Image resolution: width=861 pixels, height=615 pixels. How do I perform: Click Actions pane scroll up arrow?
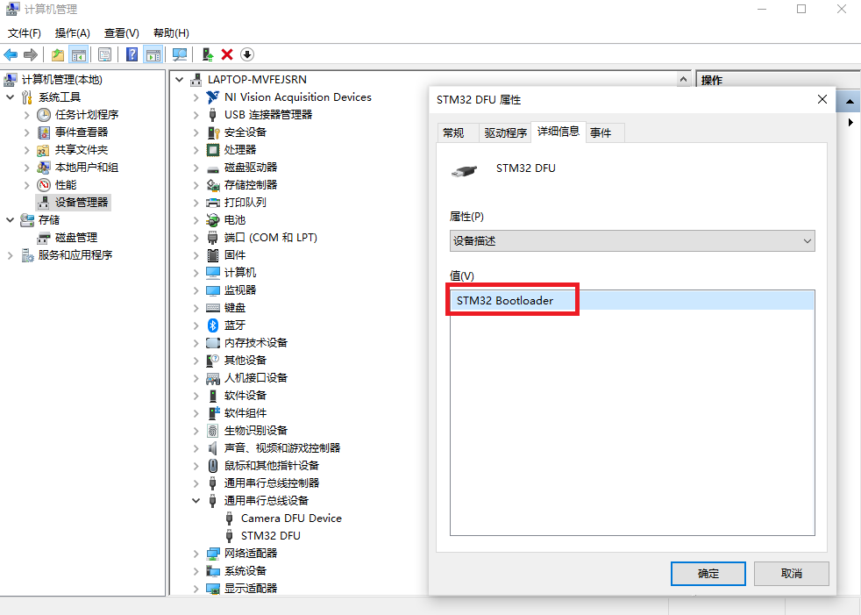[x=849, y=102]
